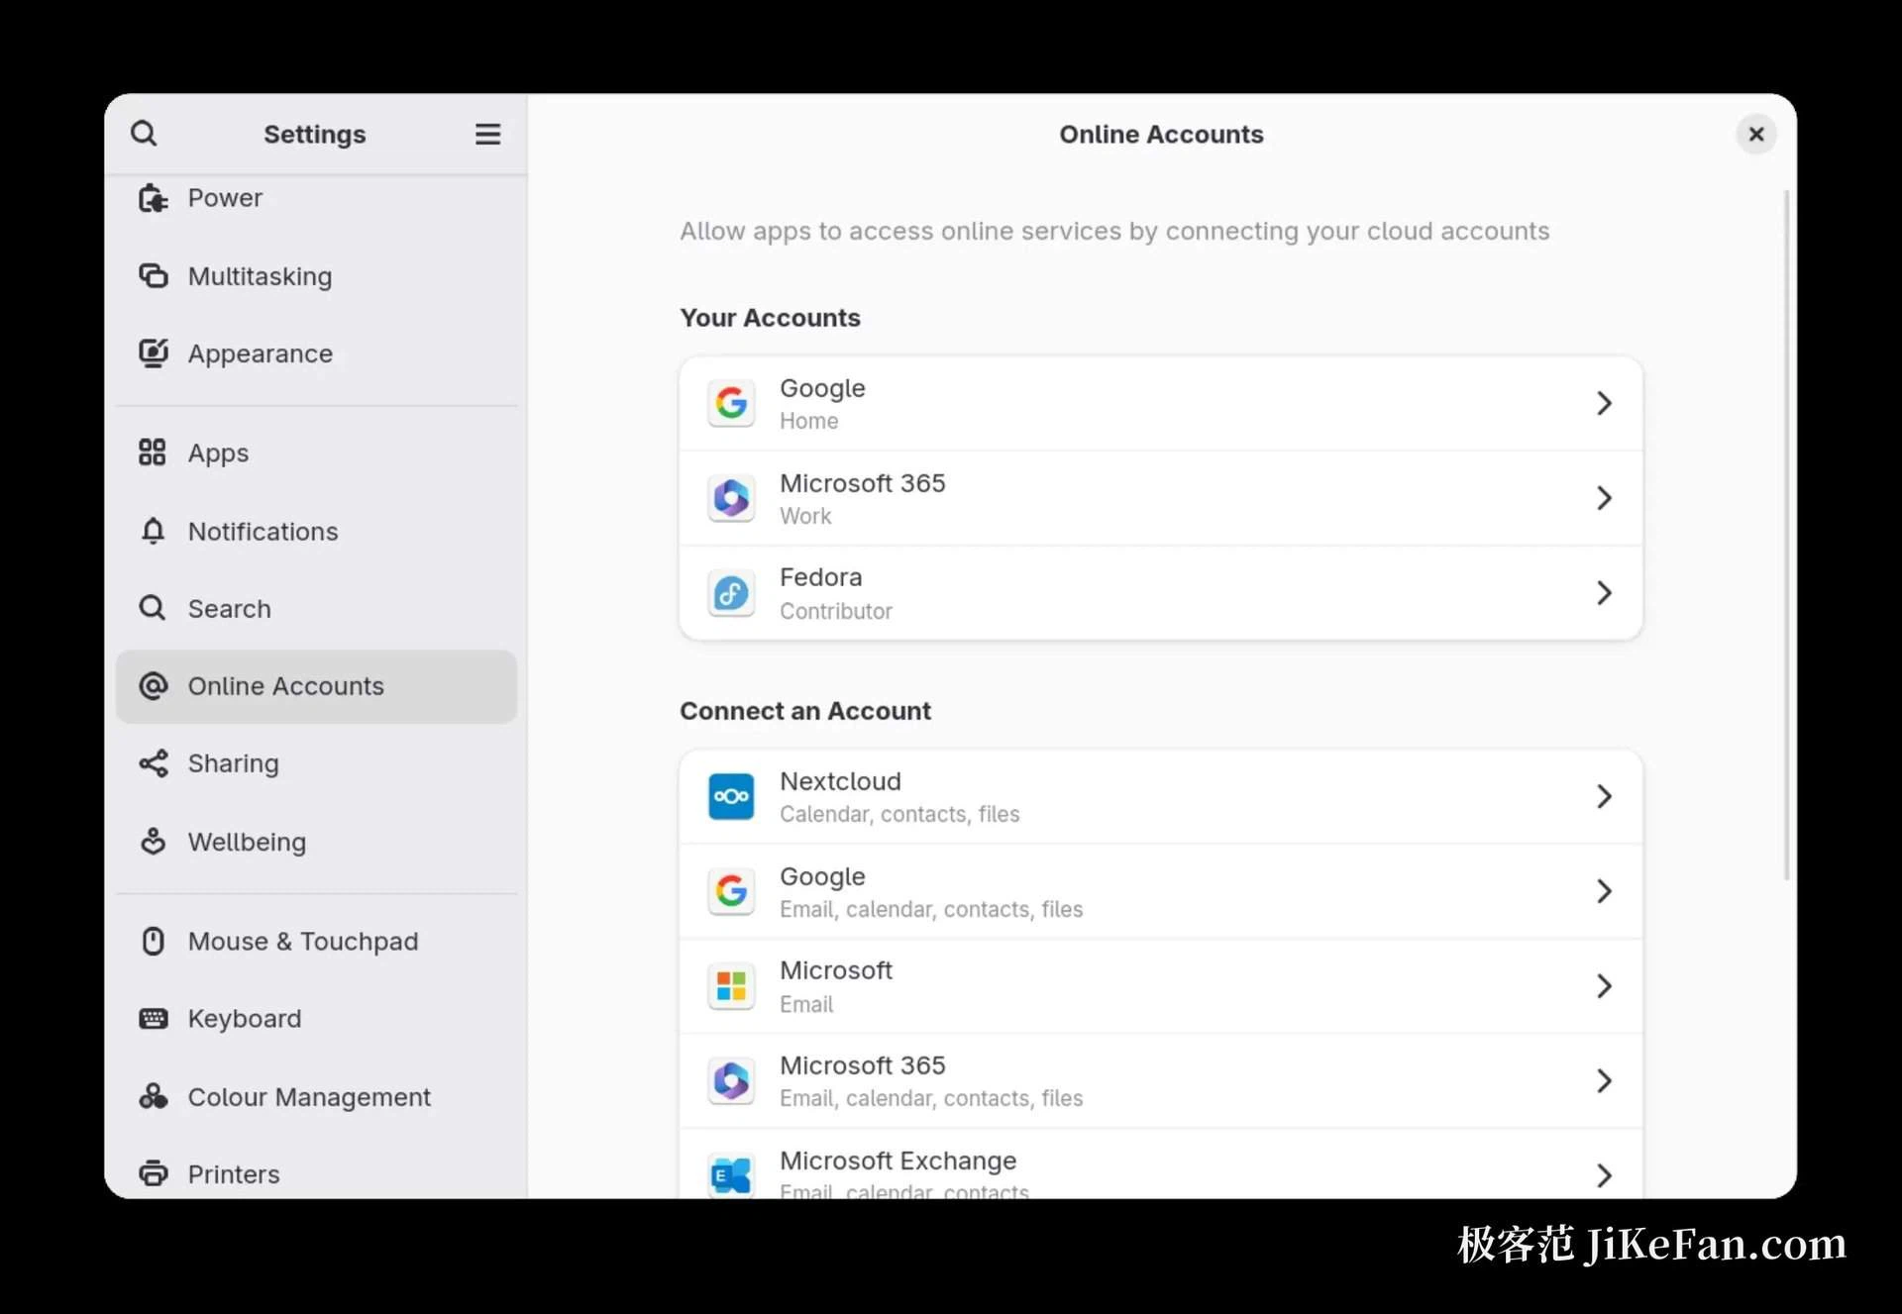Click the Notifications bell icon
Screen dimensions: 1902x1314
[153, 531]
